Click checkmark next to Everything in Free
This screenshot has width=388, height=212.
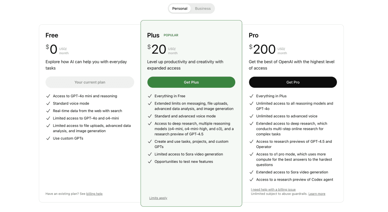click(150, 96)
